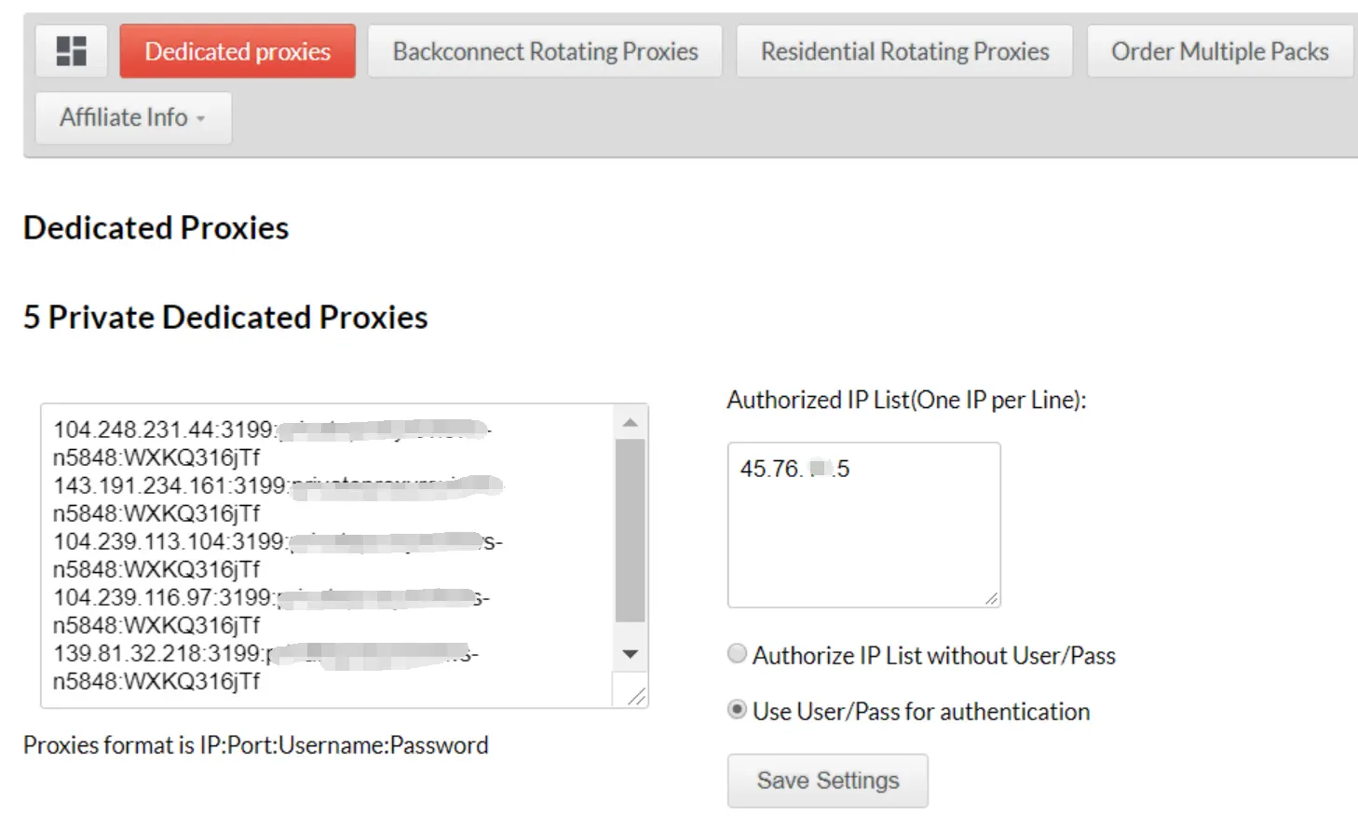Click the proxy list scrollbar thumb
This screenshot has height=818, width=1358.
[x=631, y=530]
